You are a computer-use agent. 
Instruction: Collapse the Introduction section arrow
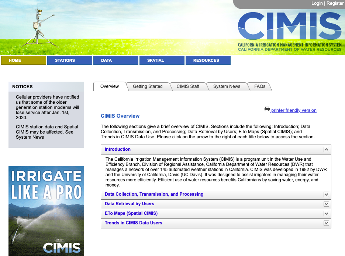(326, 150)
